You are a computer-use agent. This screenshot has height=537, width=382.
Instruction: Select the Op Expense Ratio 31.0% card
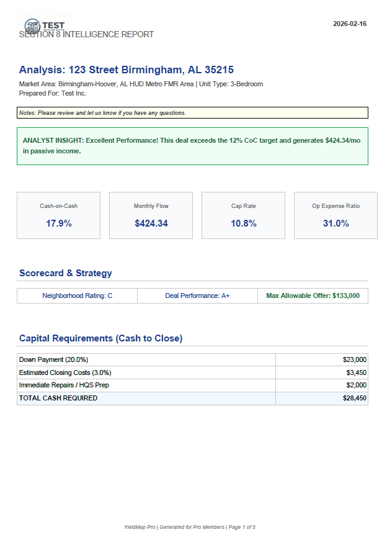335,215
